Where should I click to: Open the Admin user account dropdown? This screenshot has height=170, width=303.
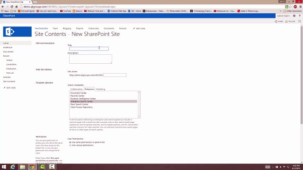coord(284,16)
